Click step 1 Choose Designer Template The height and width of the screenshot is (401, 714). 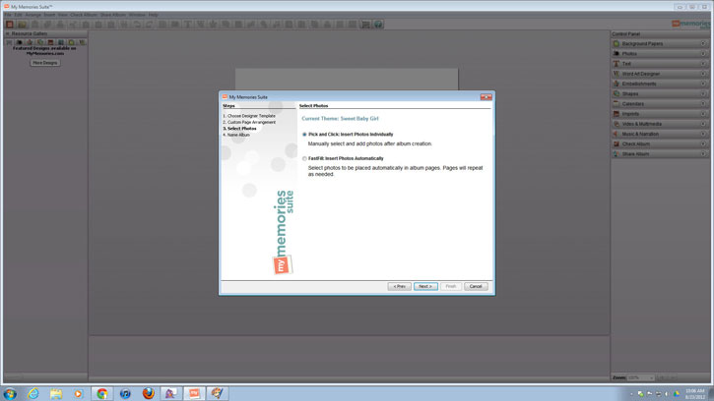(x=249, y=116)
